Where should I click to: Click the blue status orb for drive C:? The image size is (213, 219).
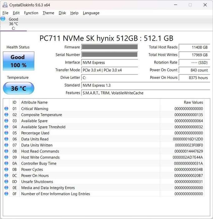3,19
